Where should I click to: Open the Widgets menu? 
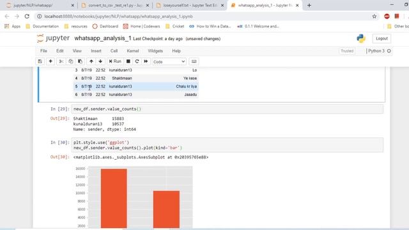click(x=155, y=51)
